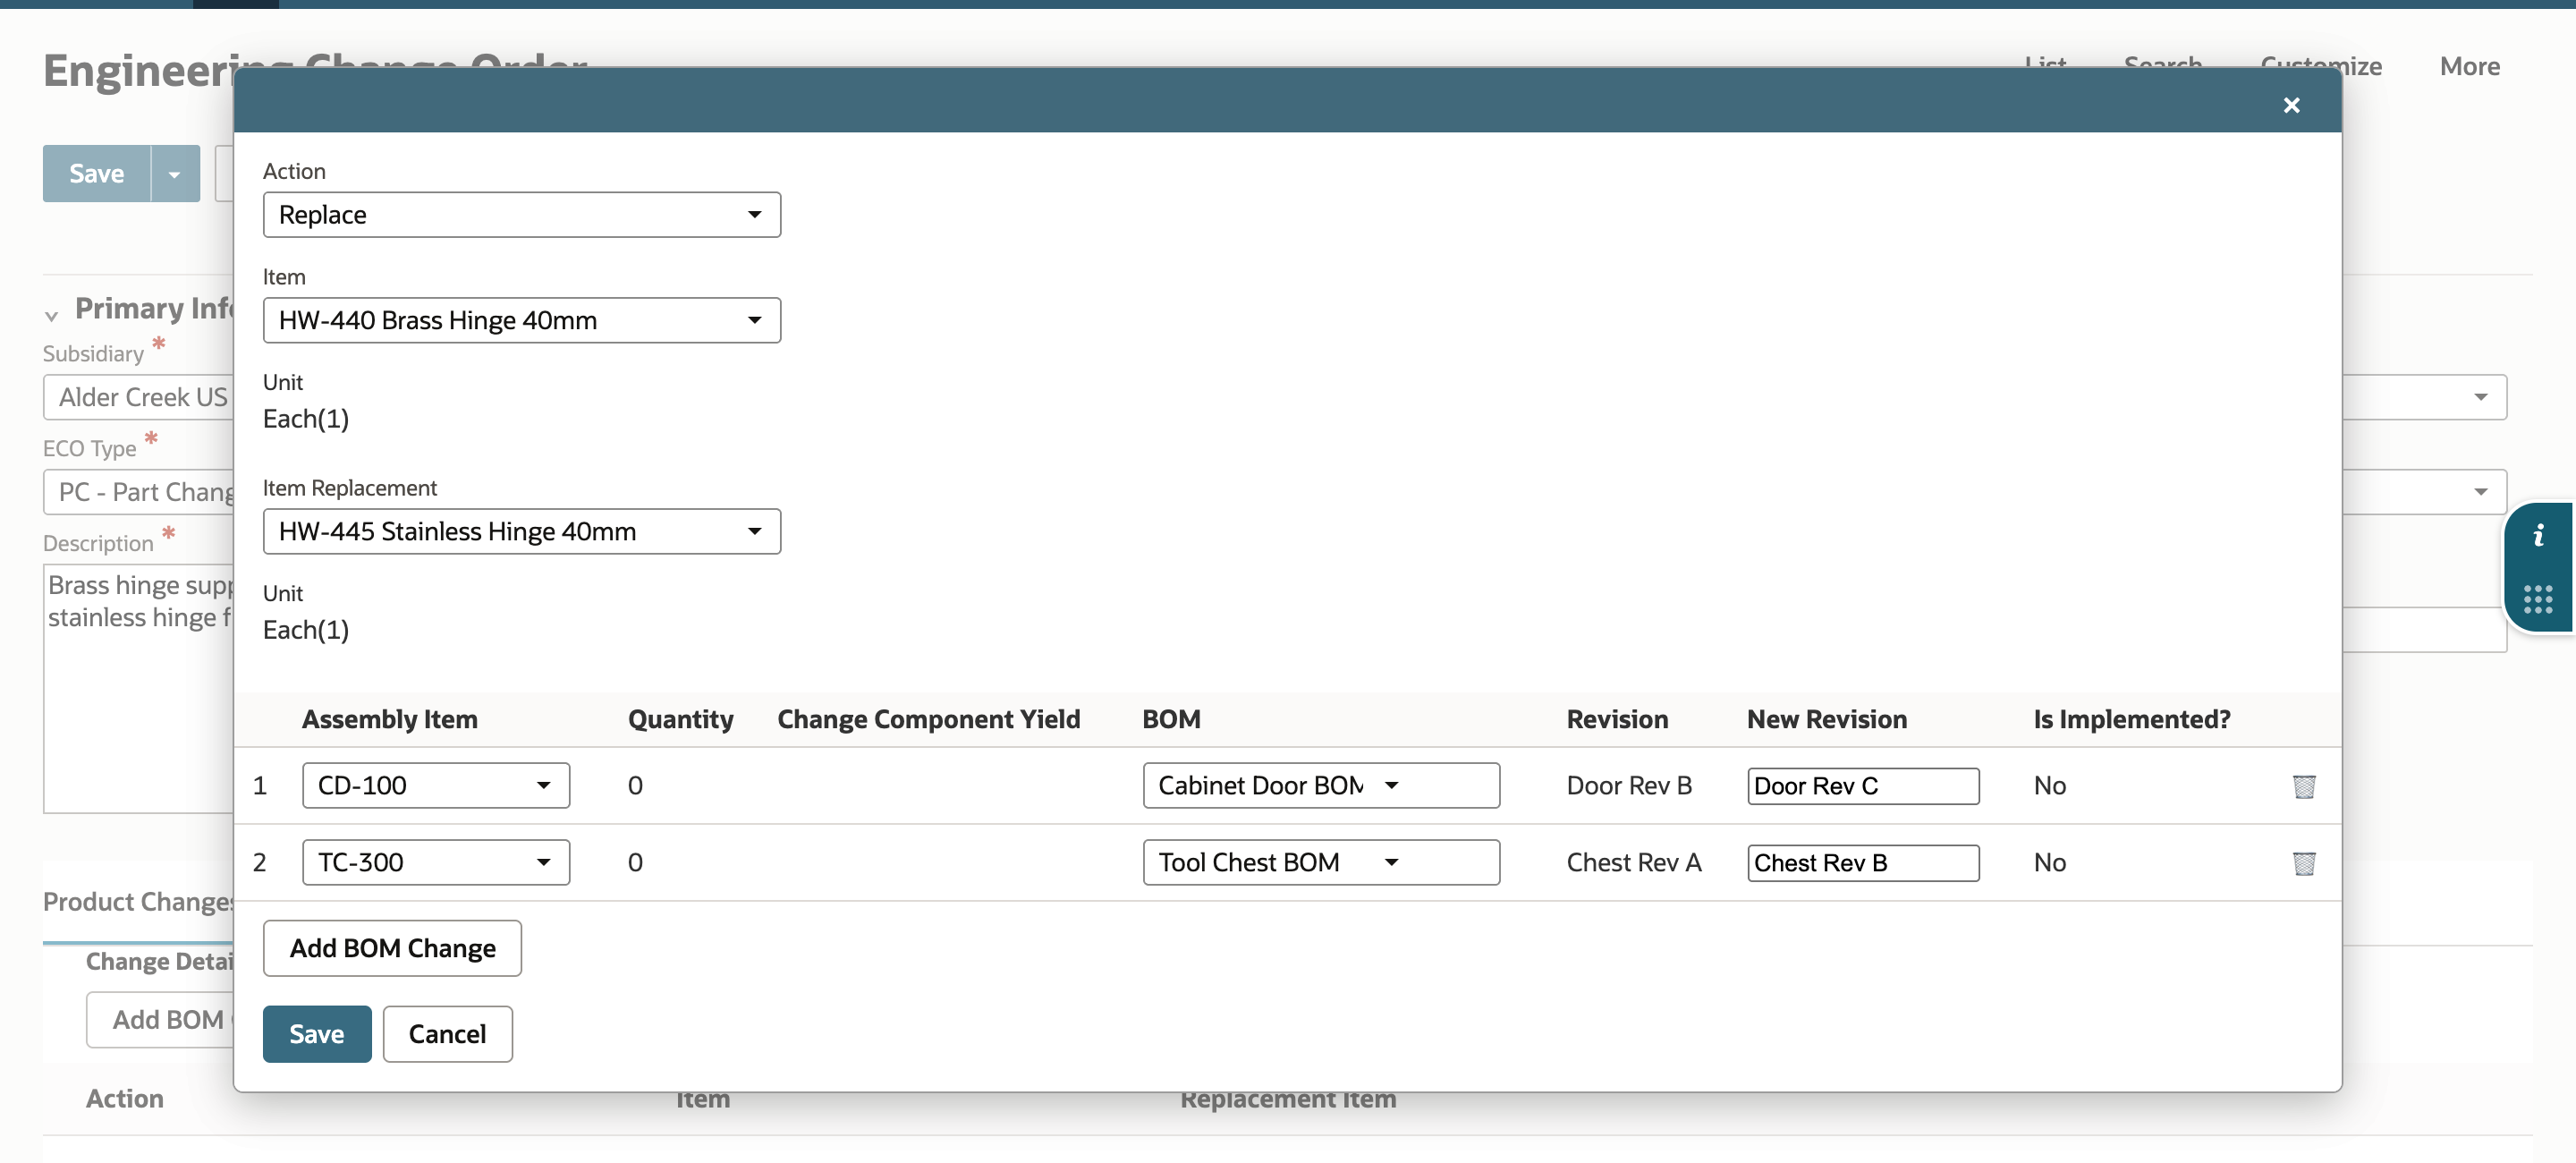The image size is (2576, 1163).
Task: Click the Chest Rev A revision value
Action: tap(1634, 863)
